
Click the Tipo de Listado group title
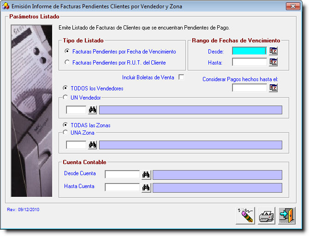[83, 41]
